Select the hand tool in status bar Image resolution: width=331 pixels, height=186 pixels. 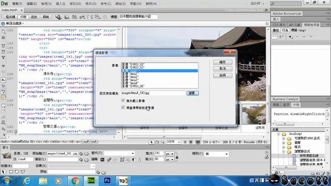point(157,142)
